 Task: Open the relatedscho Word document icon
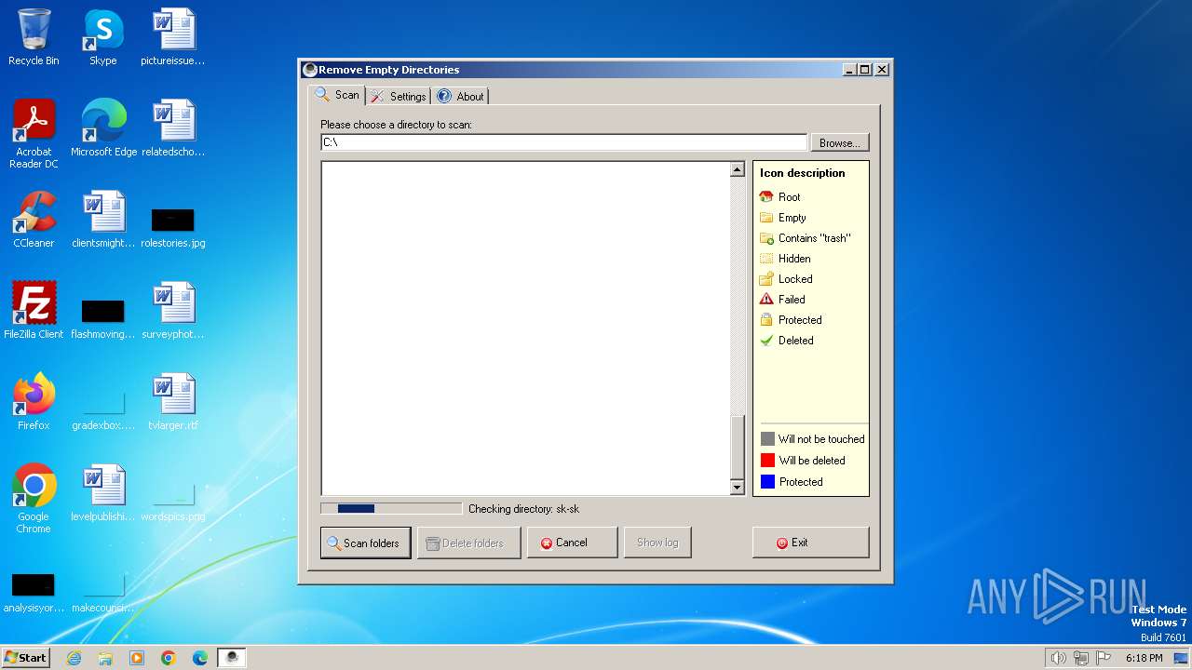(x=173, y=128)
